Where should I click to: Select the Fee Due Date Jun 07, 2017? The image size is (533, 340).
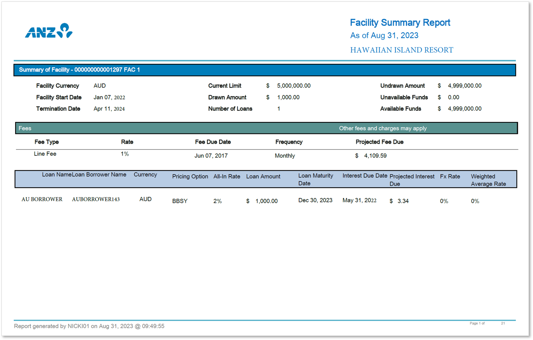(211, 155)
